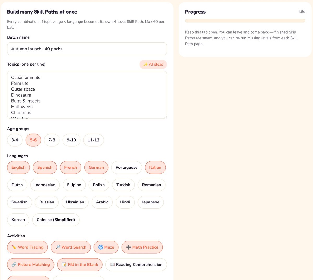Screen dimensions: 313x280
Task: Choose the 11-12 age group
Action: [x=93, y=140]
